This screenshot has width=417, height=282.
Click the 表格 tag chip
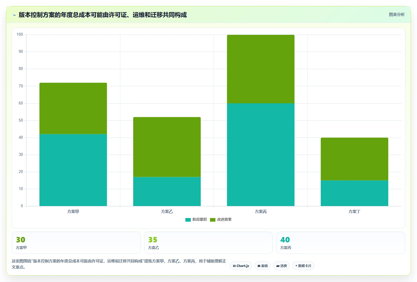pos(262,266)
